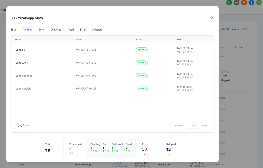Open the Skipped tab
This screenshot has height=168, width=263.
click(97, 30)
